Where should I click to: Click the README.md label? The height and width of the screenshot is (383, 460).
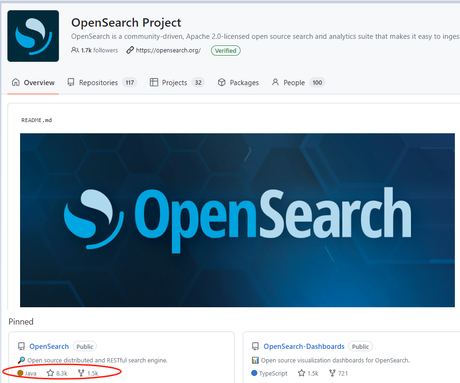37,120
